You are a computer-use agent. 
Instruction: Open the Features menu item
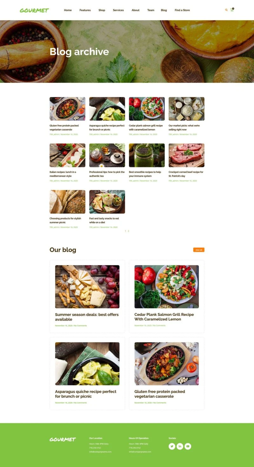tap(85, 10)
